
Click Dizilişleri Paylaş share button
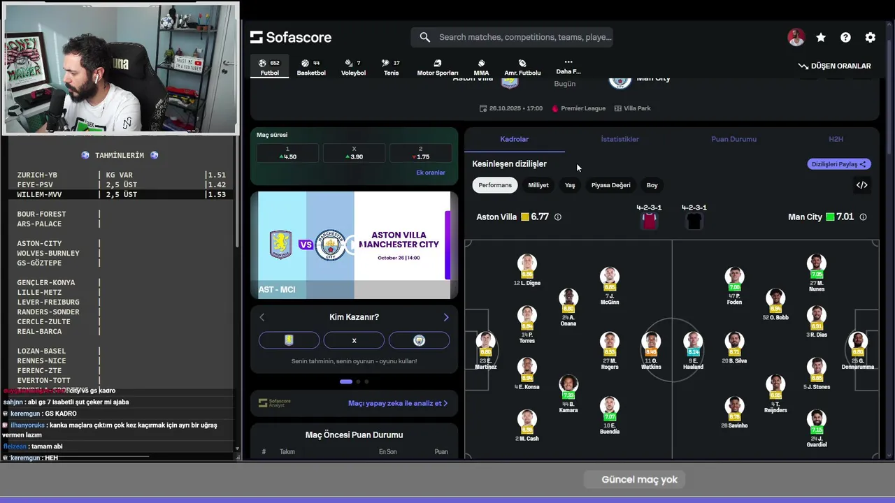click(x=839, y=164)
